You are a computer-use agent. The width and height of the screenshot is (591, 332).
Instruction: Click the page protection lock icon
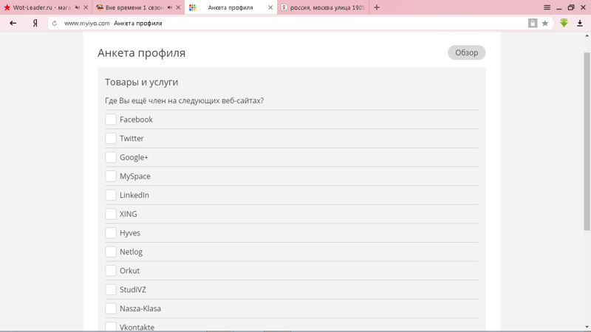[532, 24]
